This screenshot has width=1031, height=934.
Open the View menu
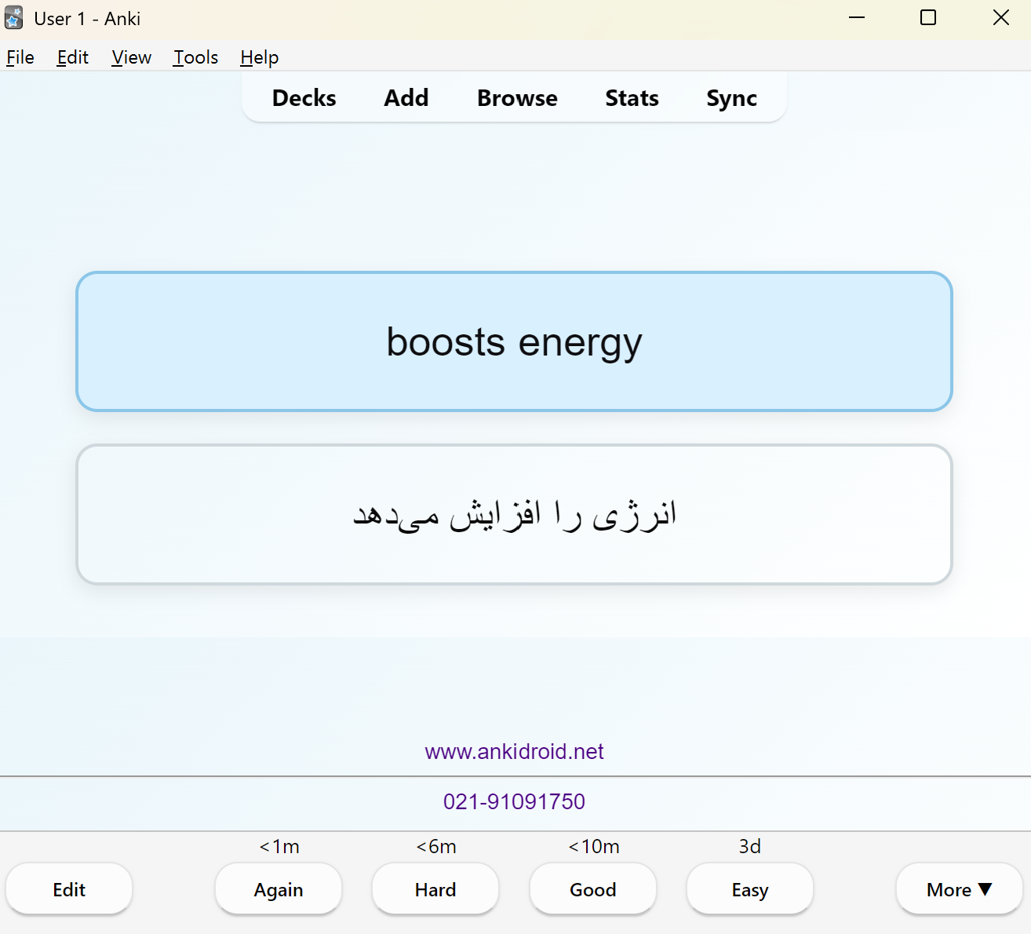tap(131, 57)
